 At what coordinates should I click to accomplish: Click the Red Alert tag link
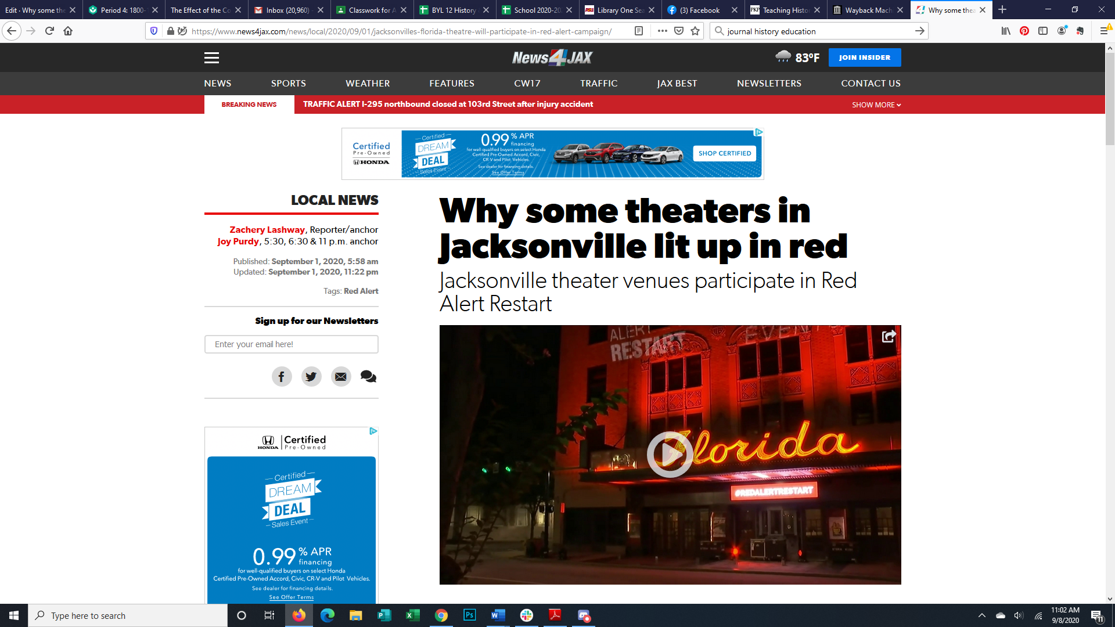coord(361,291)
